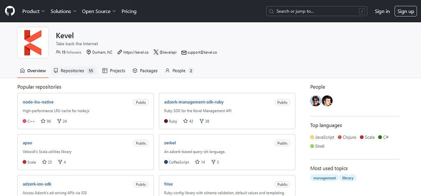Click the C++ language label on node-lru-native

(x=29, y=121)
